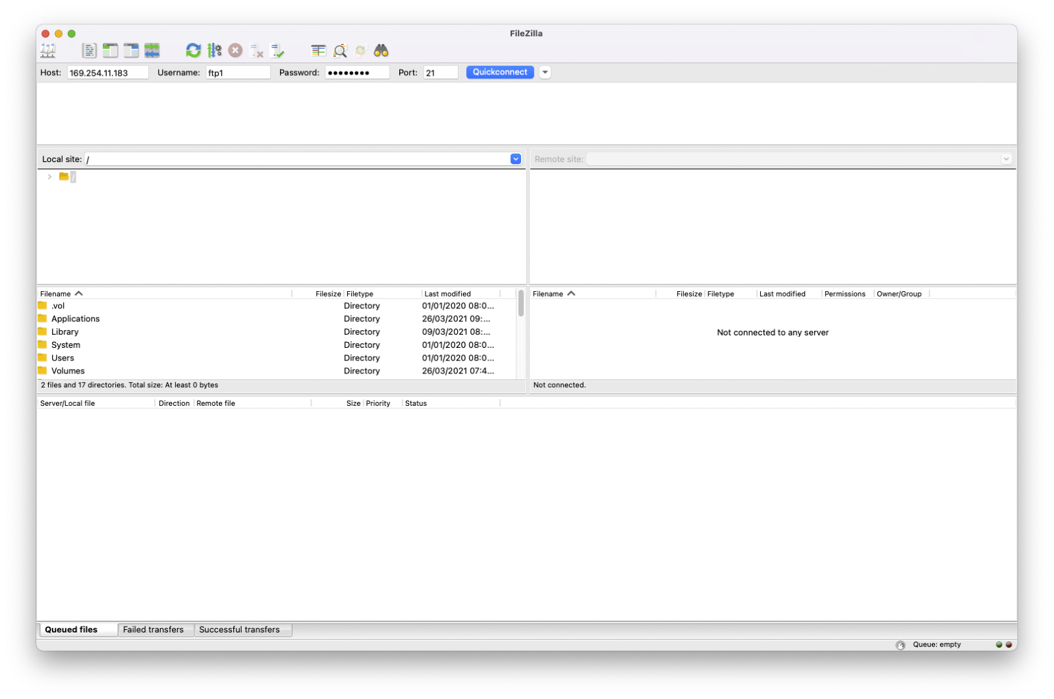Click the red activity indicator light

(1009, 646)
